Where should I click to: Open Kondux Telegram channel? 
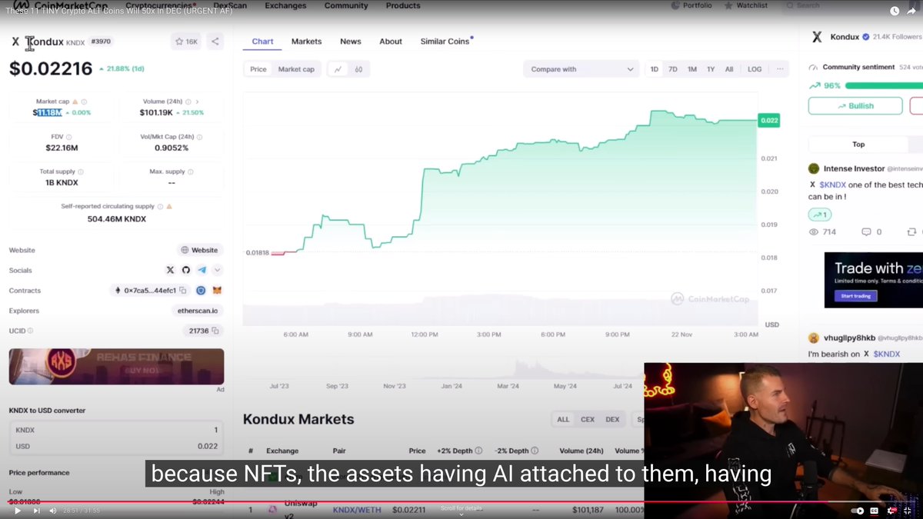pos(202,270)
